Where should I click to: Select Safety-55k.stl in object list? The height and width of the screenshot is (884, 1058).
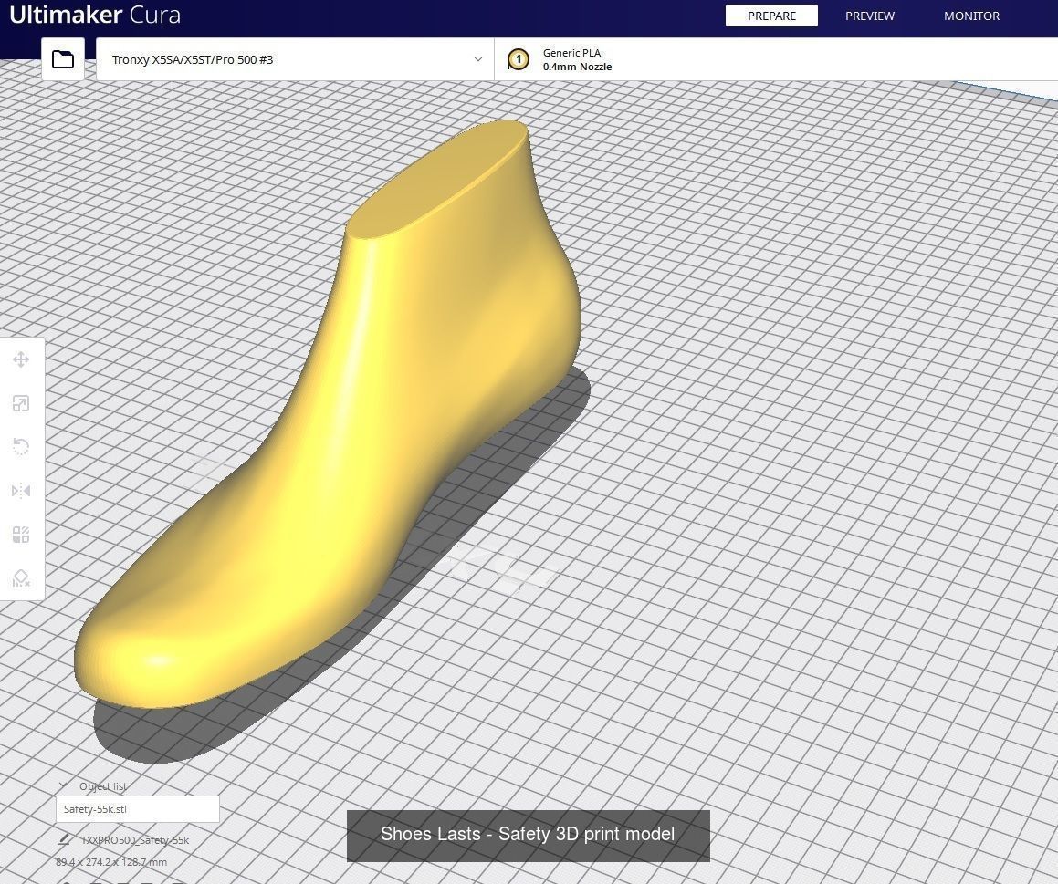point(137,809)
